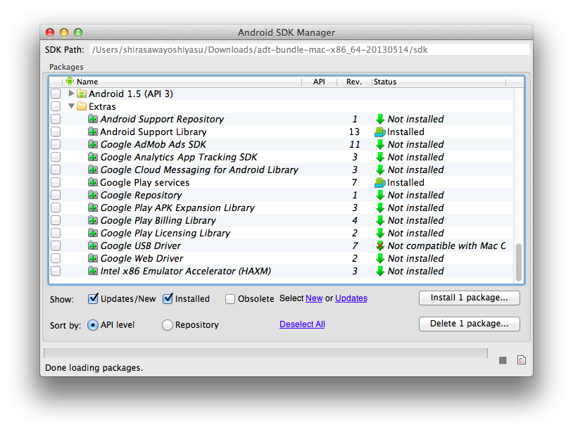The image size is (573, 432).
Task: Select the Google Cloud Messaging for Android Library row
Action: 282,170
